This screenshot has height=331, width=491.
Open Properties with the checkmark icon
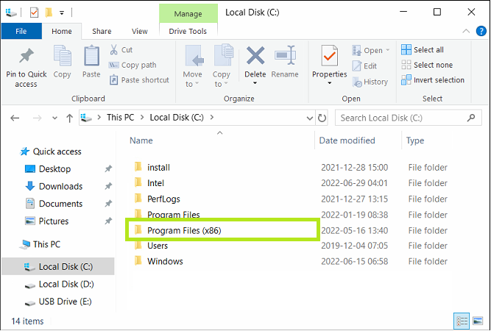(329, 56)
